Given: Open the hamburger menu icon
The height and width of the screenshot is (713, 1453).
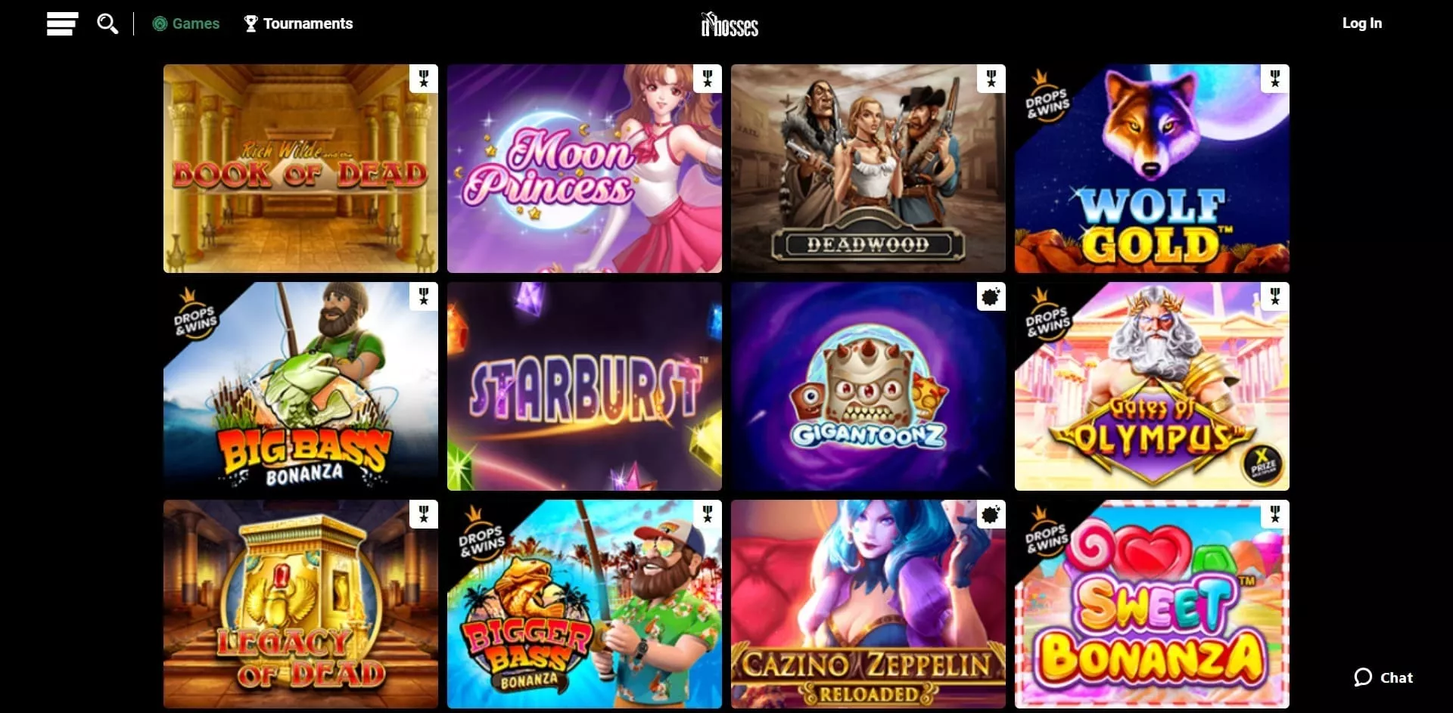Looking at the screenshot, I should [x=62, y=23].
